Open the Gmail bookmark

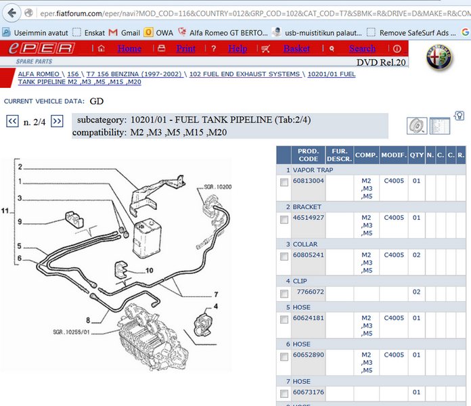(125, 32)
